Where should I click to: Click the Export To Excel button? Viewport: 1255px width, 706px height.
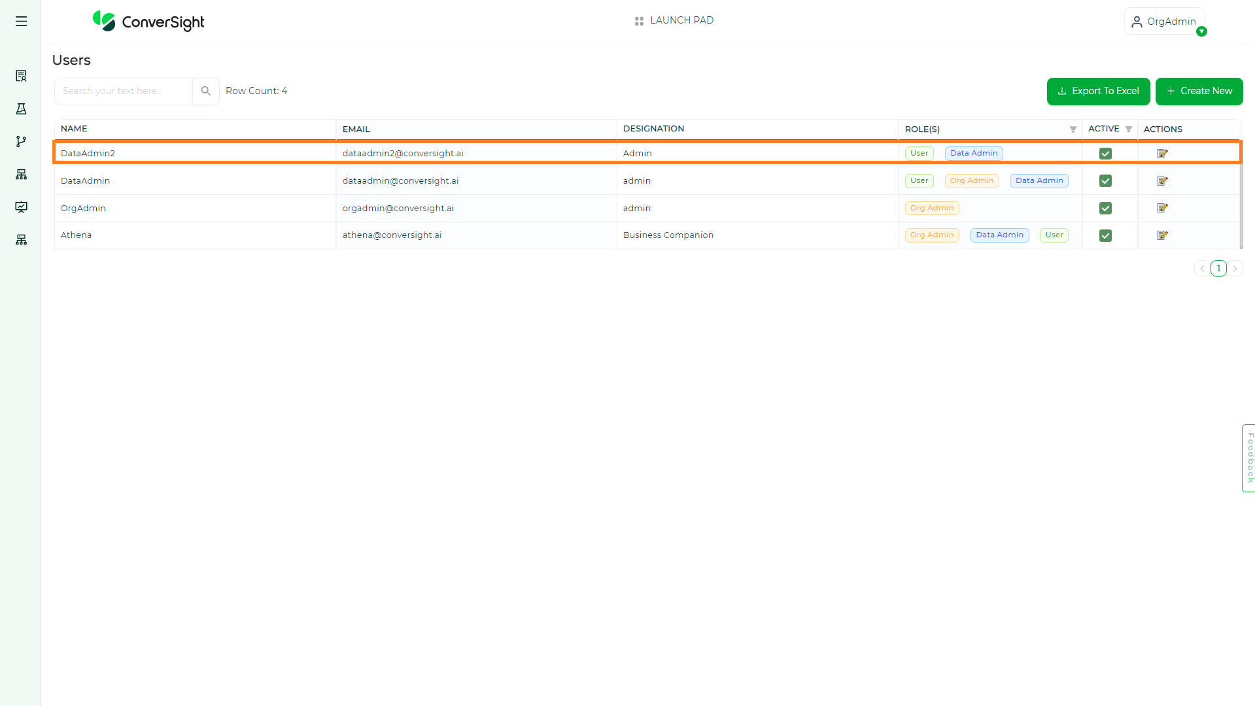1098,91
